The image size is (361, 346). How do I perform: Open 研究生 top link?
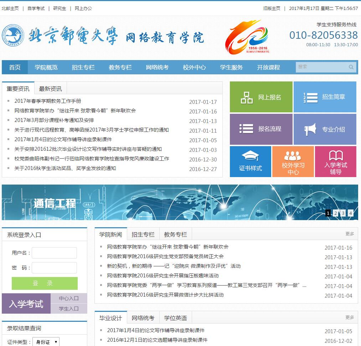[x=60, y=9]
